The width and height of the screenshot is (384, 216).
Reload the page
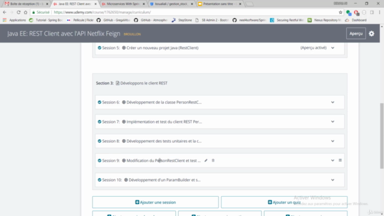pos(19,12)
